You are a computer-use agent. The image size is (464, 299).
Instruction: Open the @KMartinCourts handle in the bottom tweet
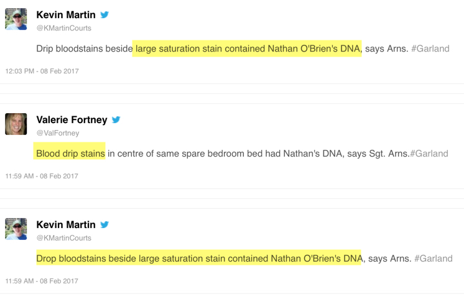tap(63, 238)
